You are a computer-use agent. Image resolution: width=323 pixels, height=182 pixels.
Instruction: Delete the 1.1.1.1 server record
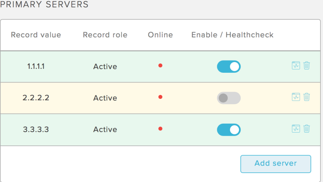pyautogui.click(x=306, y=66)
